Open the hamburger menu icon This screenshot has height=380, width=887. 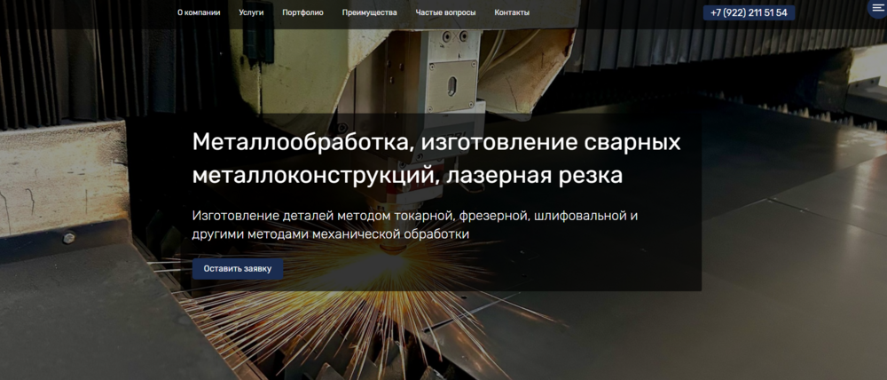[x=878, y=9]
